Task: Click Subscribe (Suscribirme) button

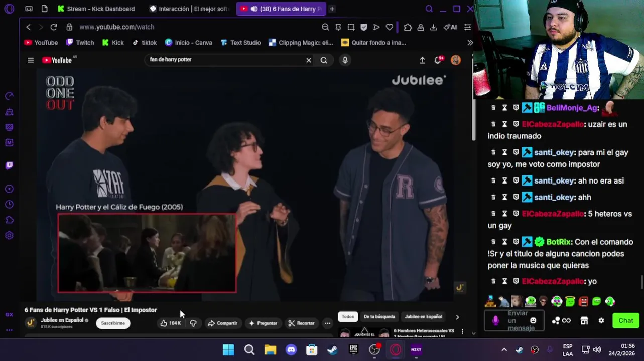Action: click(113, 323)
